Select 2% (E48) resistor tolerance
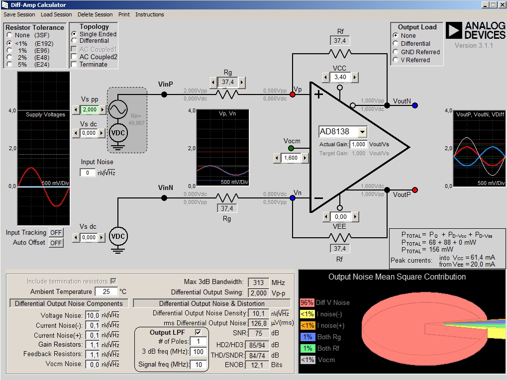This screenshot has width=507, height=380. (x=9, y=57)
